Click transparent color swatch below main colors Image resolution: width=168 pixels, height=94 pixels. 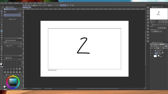(2, 67)
